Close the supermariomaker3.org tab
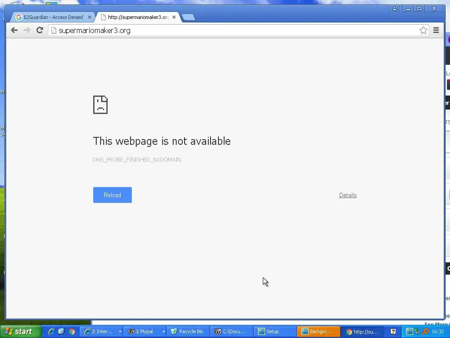 pyautogui.click(x=174, y=17)
